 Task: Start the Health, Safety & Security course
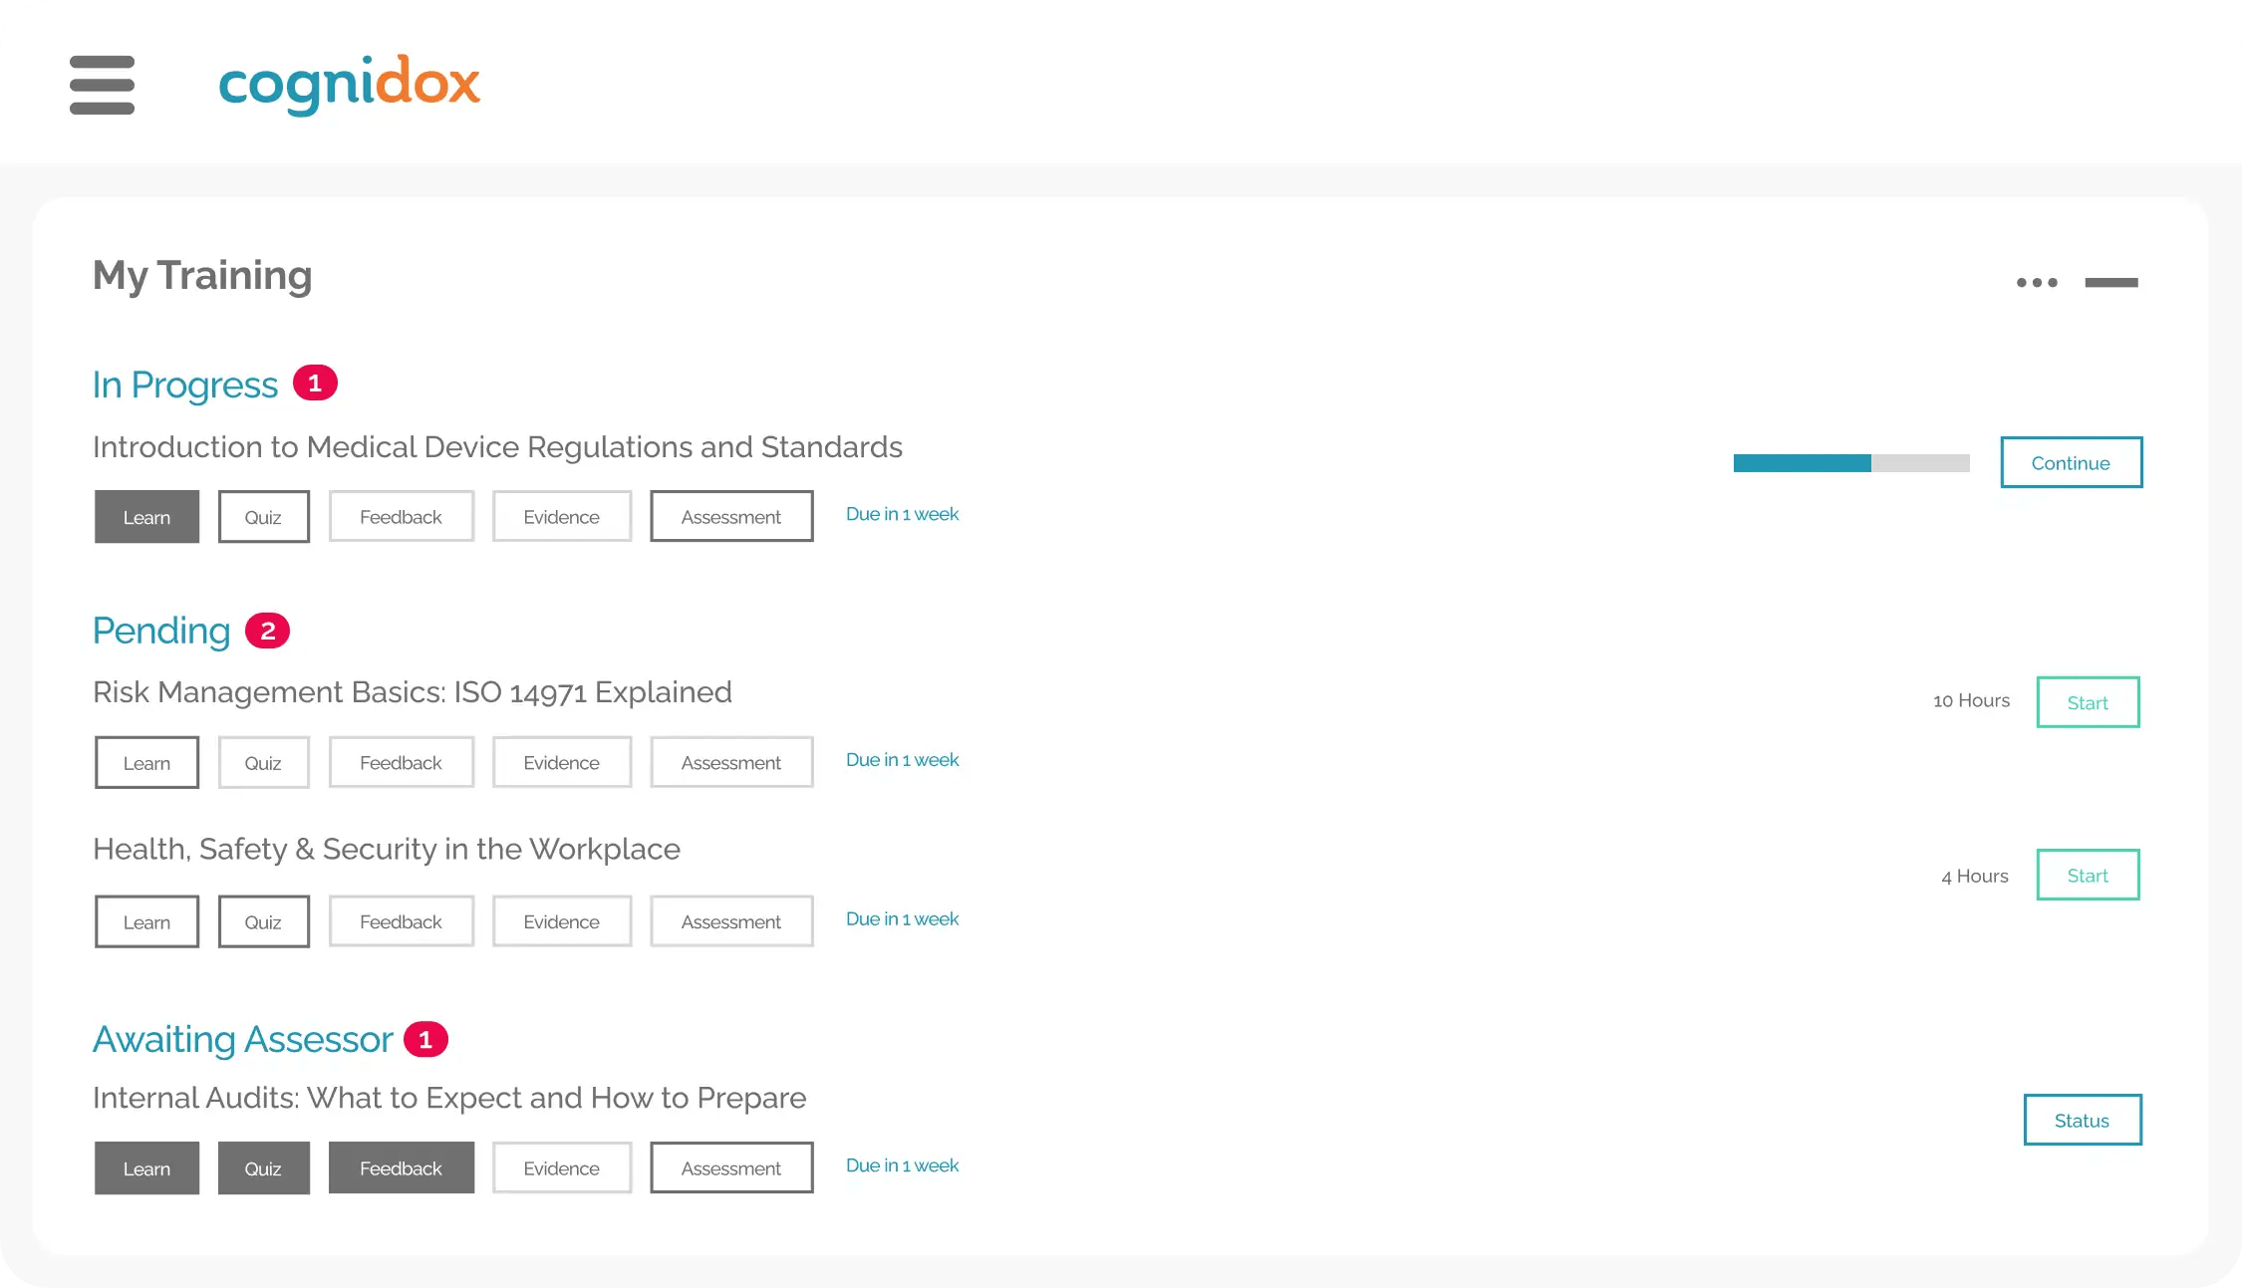2088,874
